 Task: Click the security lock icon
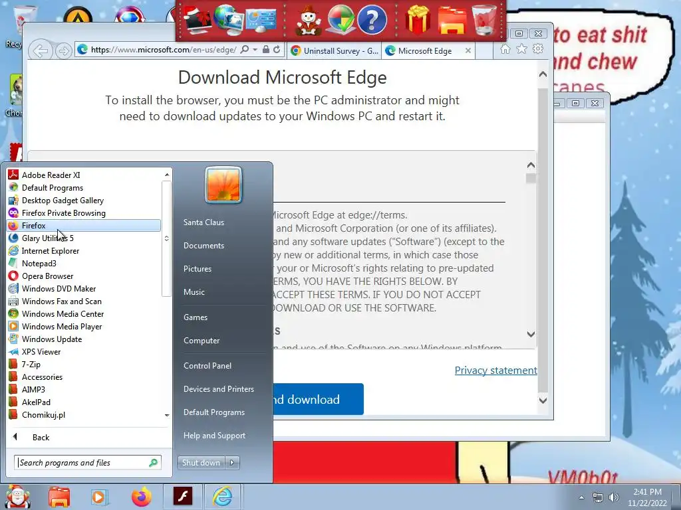tap(266, 49)
